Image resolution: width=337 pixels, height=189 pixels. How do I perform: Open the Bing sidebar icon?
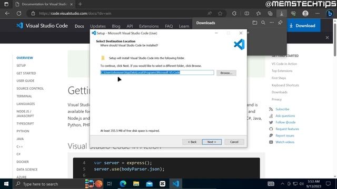(330, 13)
